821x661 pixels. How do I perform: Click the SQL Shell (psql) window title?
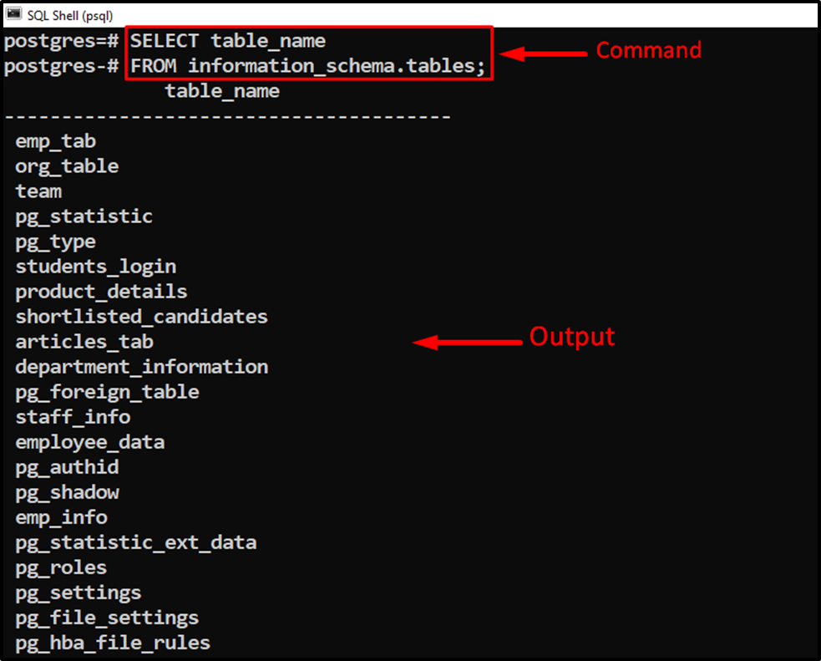click(x=70, y=16)
